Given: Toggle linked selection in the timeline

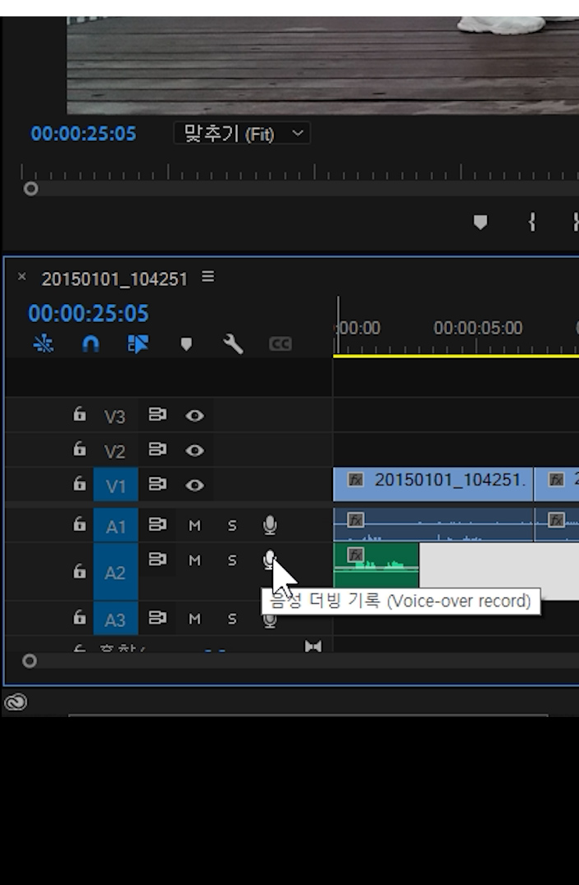Looking at the screenshot, I should pos(139,343).
